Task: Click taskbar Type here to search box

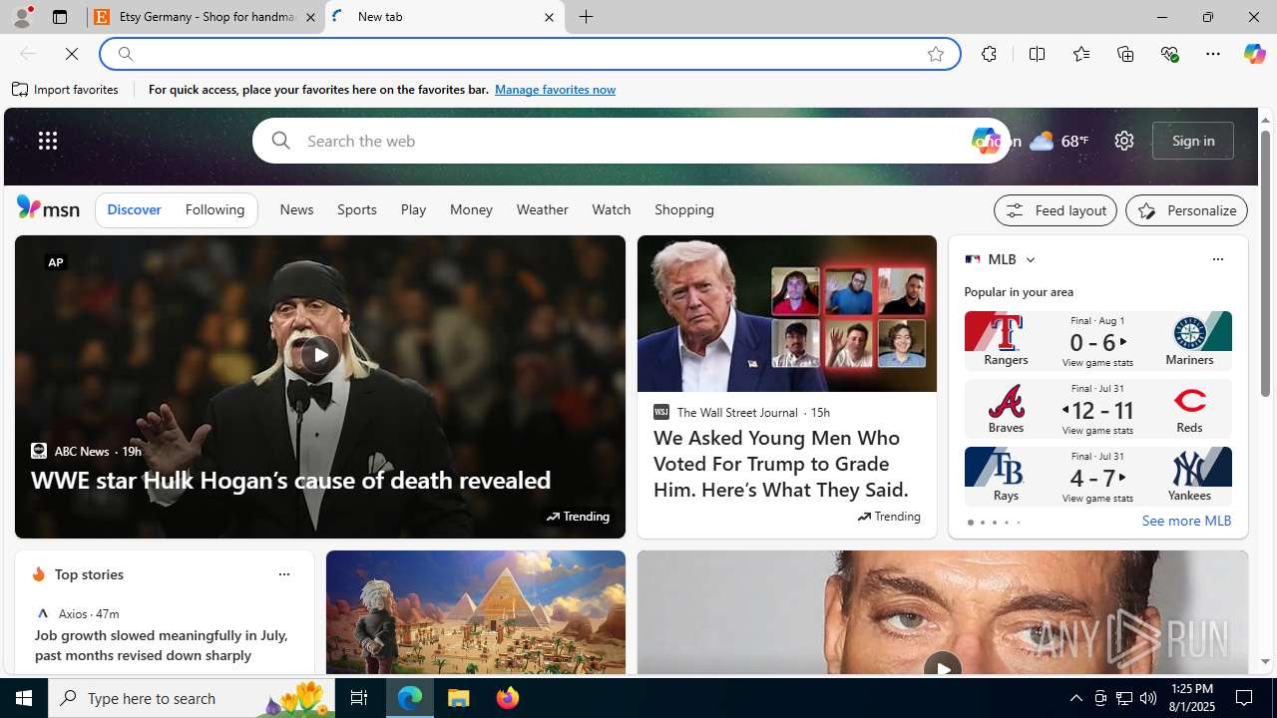Action: click(x=192, y=698)
